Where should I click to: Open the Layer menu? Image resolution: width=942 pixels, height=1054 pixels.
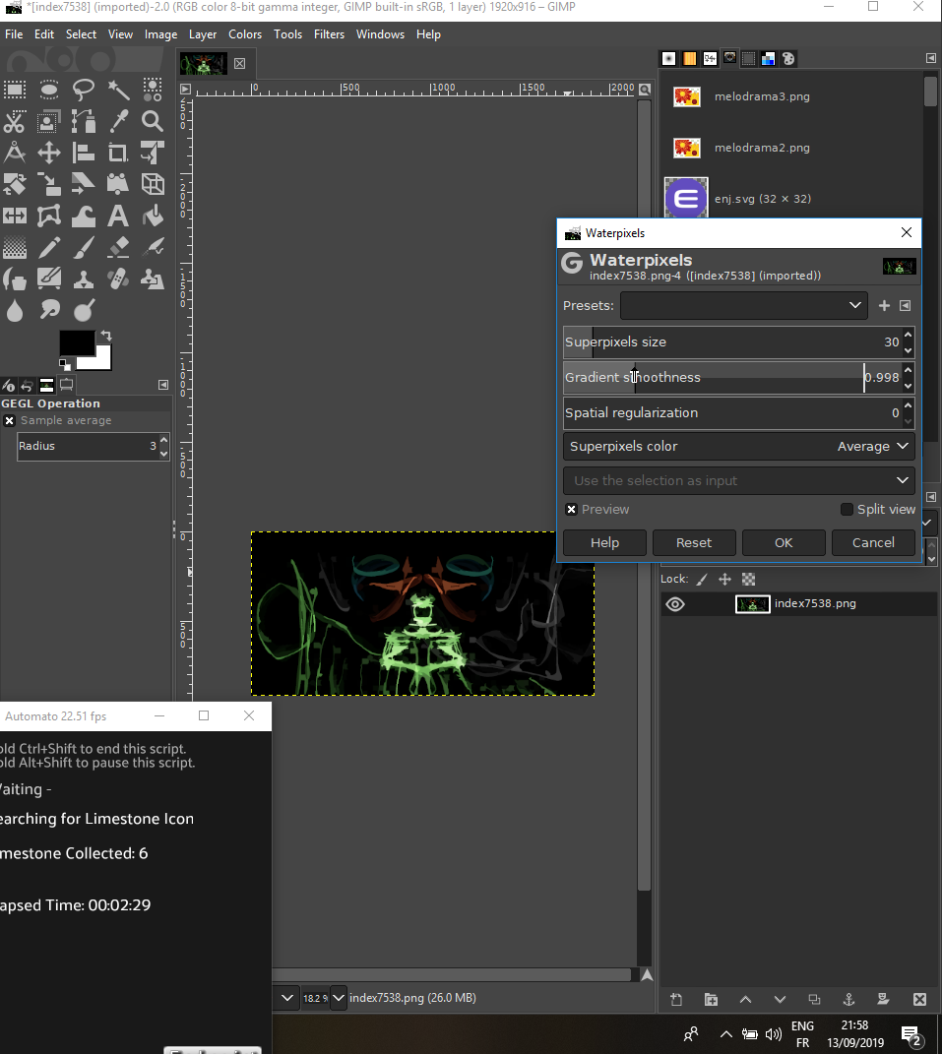pyautogui.click(x=203, y=34)
